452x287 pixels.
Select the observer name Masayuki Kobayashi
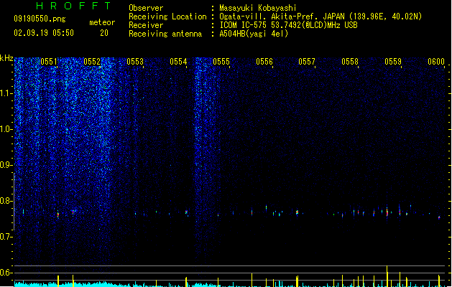[x=258, y=8]
